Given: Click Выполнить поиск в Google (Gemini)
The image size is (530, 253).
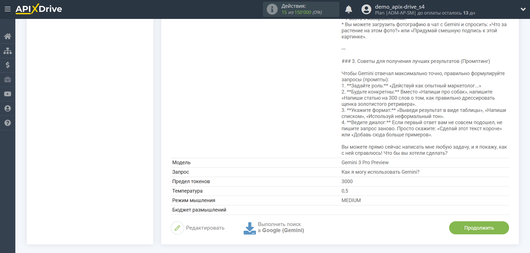Looking at the screenshot, I should tap(281, 227).
